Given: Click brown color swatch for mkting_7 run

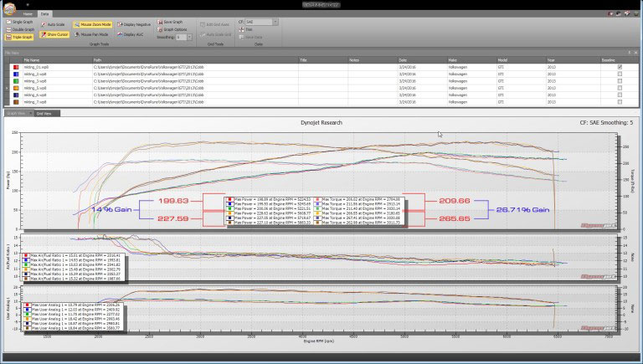Looking at the screenshot, I should pos(16,101).
